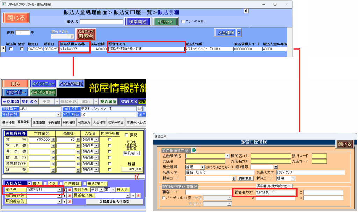Click the red 消 clear icon beside 振込先
This screenshot has width=358, height=212.
click(69, 190)
